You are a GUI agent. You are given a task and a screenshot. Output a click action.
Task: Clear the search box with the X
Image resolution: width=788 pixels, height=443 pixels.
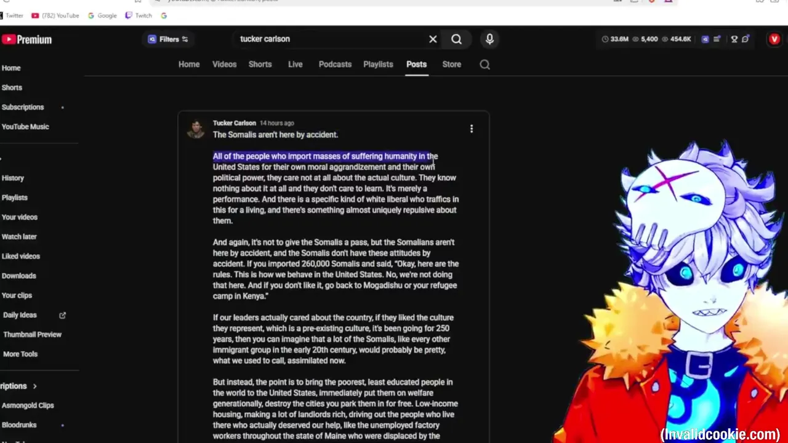pyautogui.click(x=433, y=39)
